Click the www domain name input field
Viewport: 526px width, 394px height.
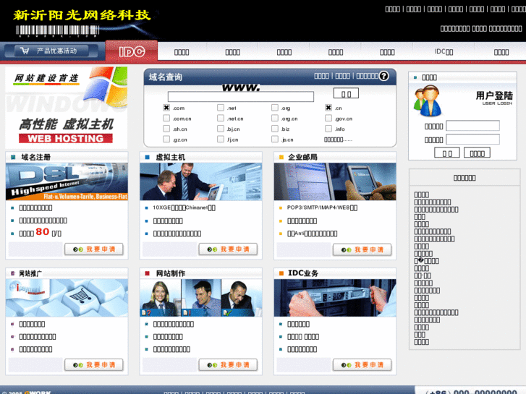point(240,97)
